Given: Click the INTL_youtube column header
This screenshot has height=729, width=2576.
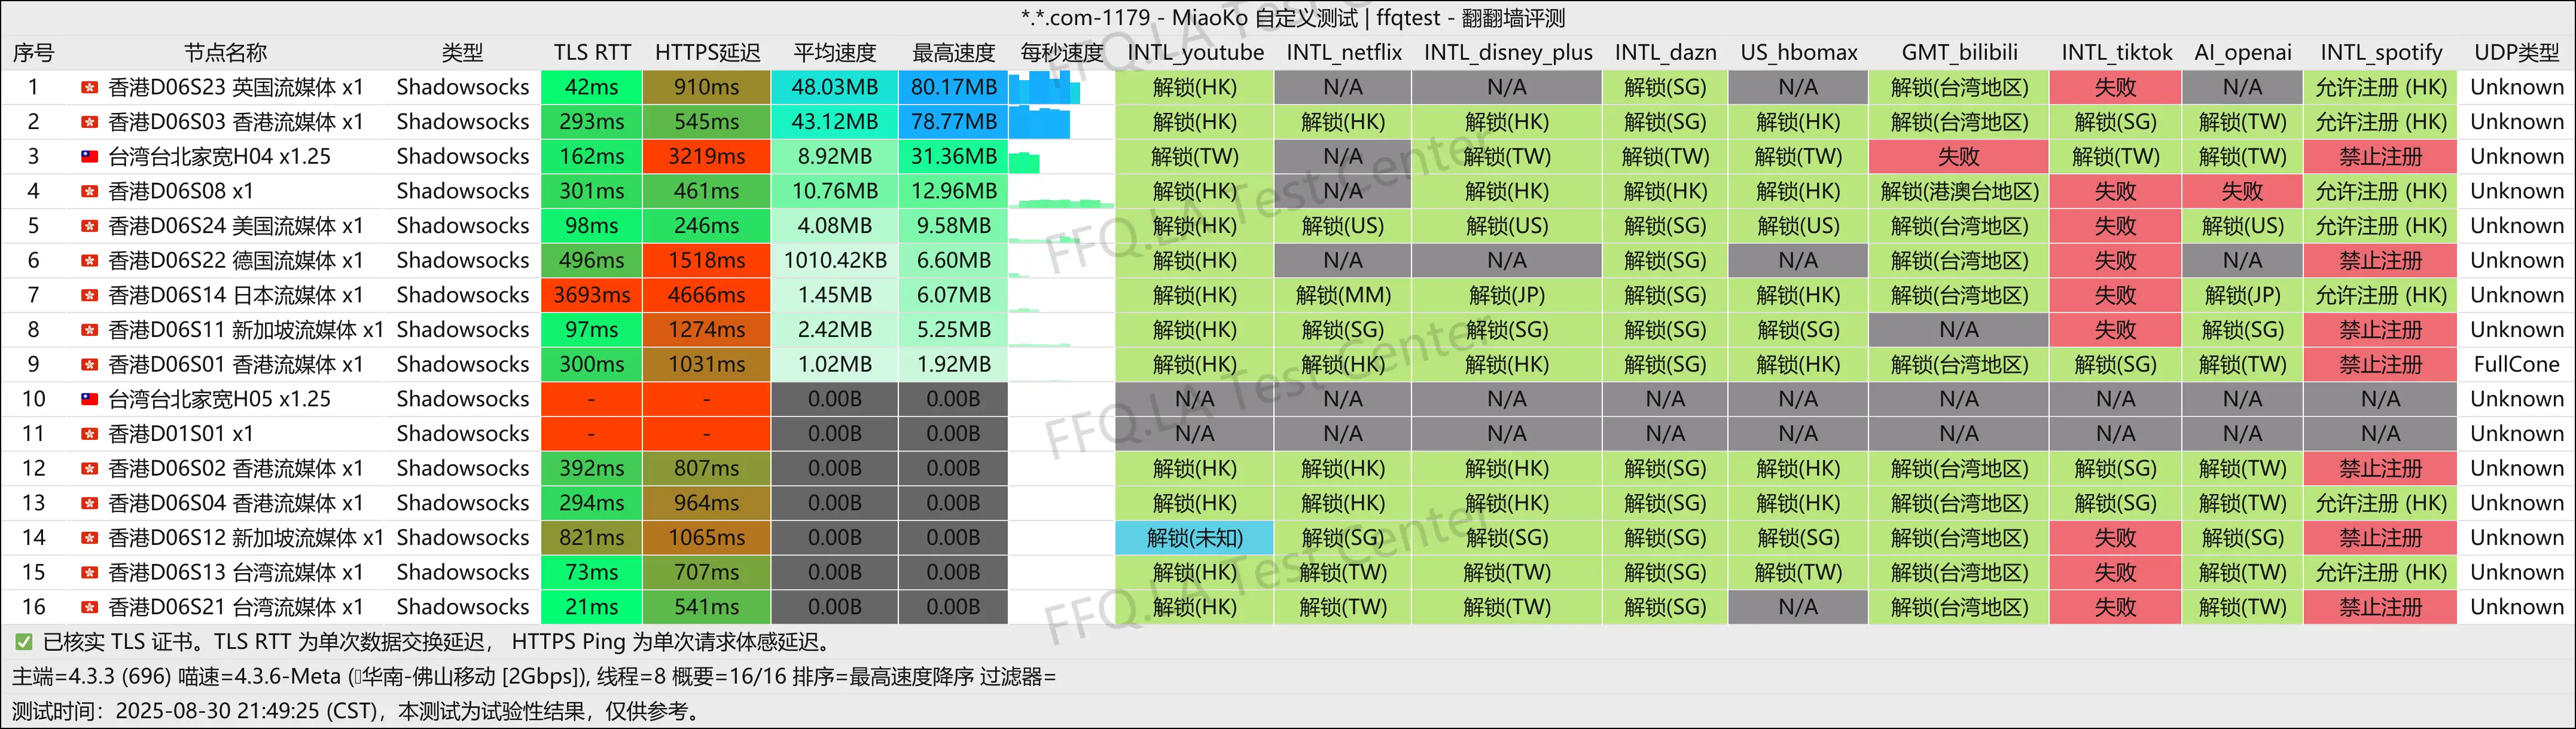Looking at the screenshot, I should point(1195,53).
